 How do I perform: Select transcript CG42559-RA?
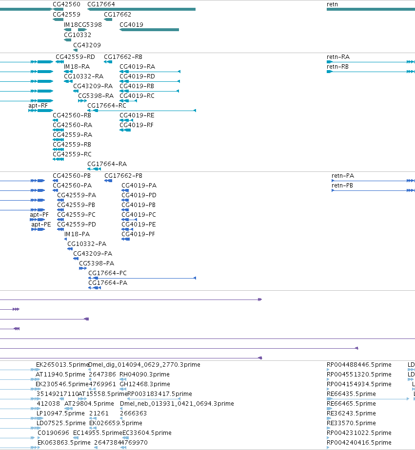(x=73, y=135)
